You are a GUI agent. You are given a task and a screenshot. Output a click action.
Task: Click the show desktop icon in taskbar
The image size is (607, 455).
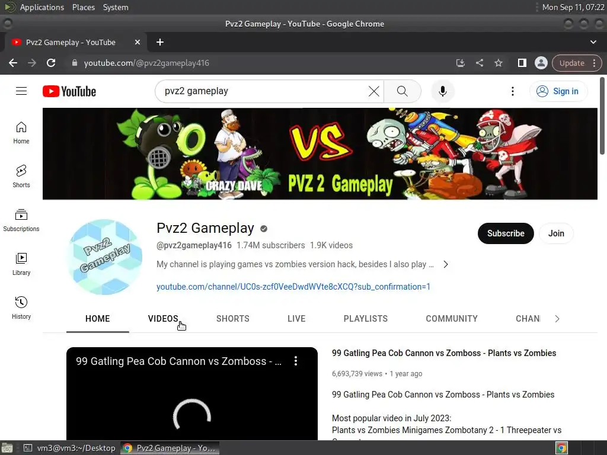tap(7, 448)
